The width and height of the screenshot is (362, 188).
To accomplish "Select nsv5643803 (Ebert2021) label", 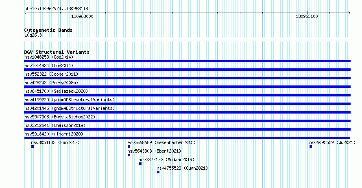I will [154, 151].
